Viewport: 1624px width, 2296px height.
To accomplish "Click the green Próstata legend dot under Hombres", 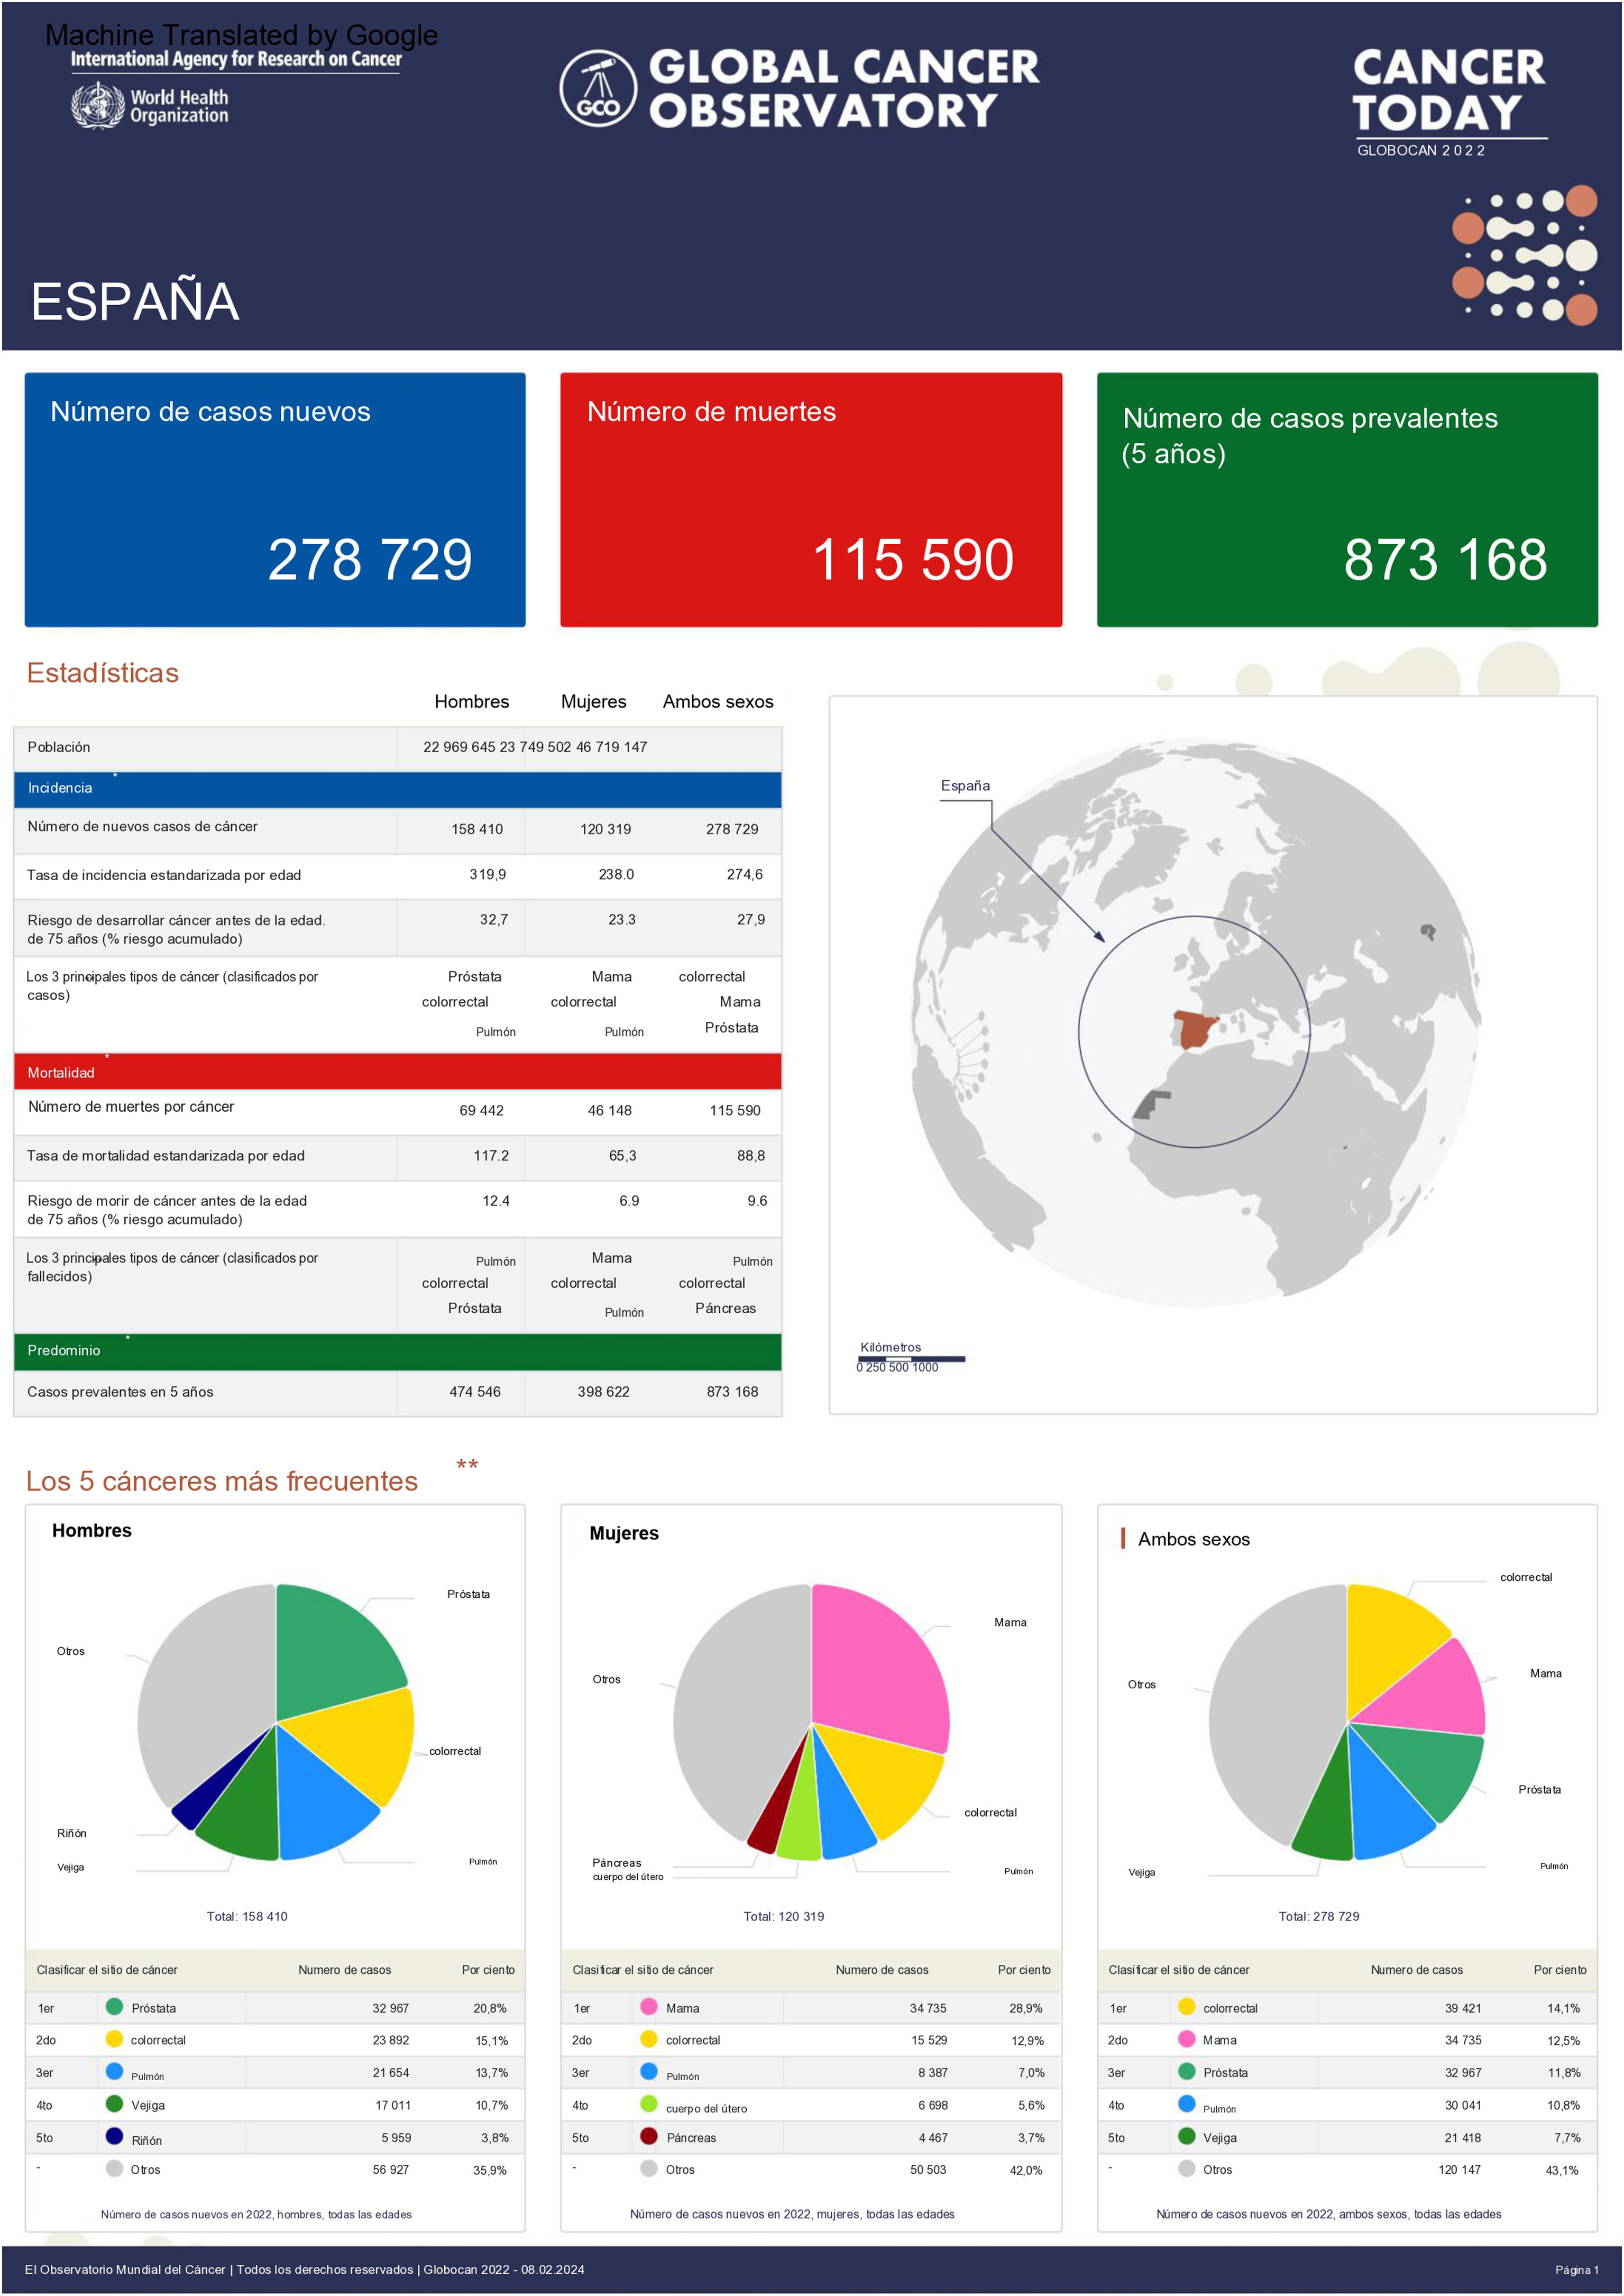I will coord(114,2006).
